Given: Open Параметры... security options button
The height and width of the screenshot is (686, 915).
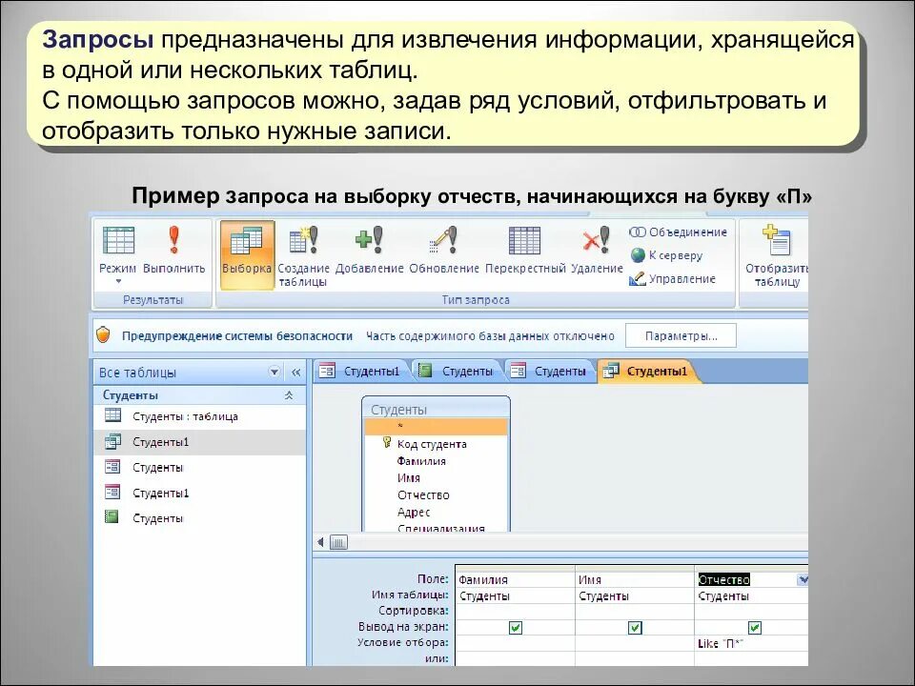Looking at the screenshot, I should click(x=681, y=336).
